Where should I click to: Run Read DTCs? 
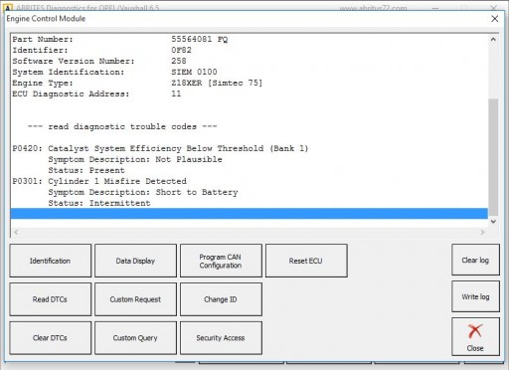[x=51, y=299]
